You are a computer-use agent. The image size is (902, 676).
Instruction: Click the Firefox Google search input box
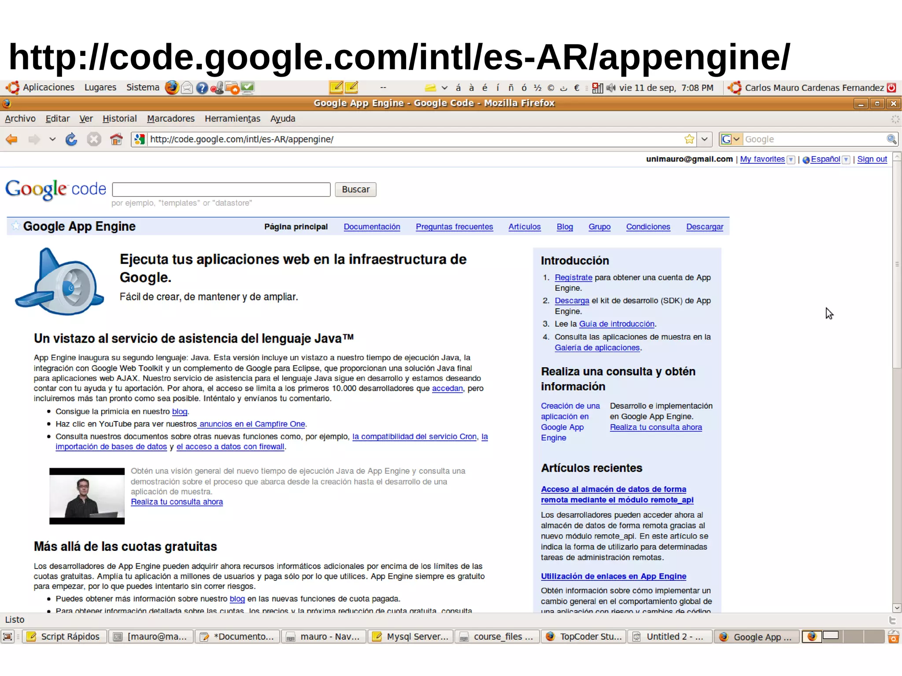pos(814,139)
